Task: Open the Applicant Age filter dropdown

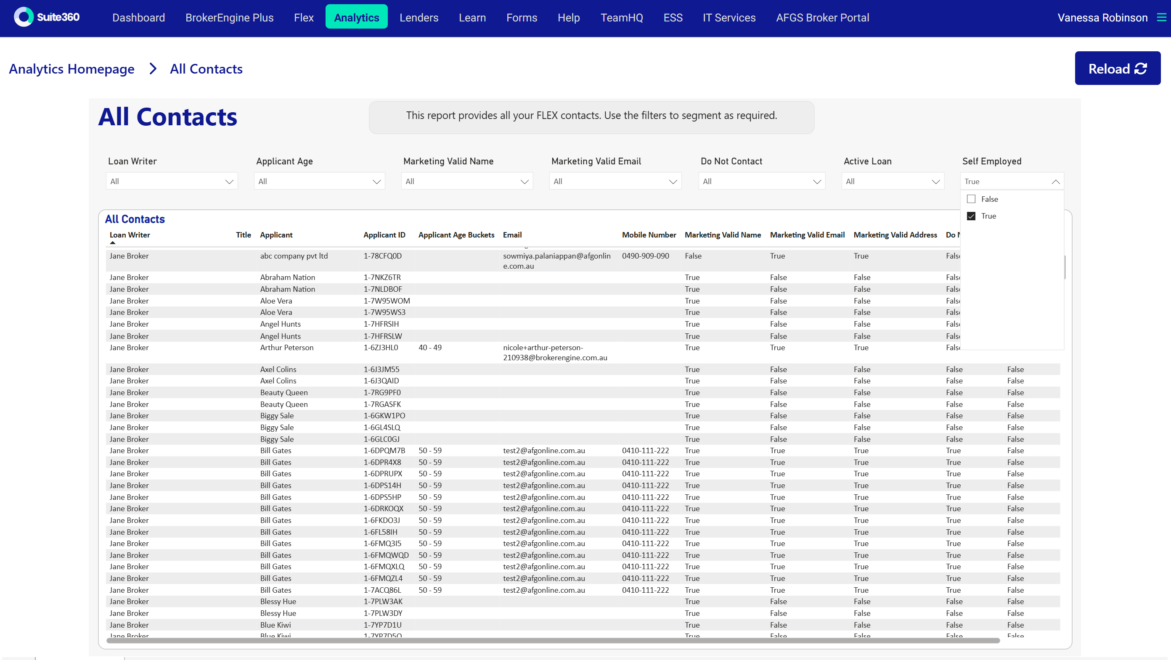Action: click(x=319, y=181)
